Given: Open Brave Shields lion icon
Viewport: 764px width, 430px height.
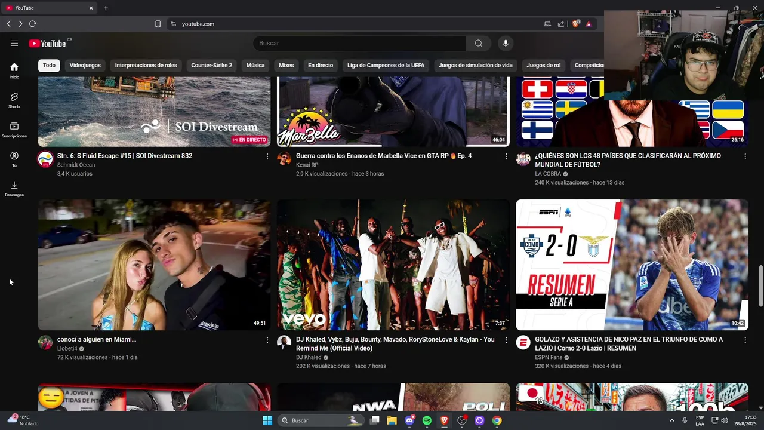Looking at the screenshot, I should [575, 24].
